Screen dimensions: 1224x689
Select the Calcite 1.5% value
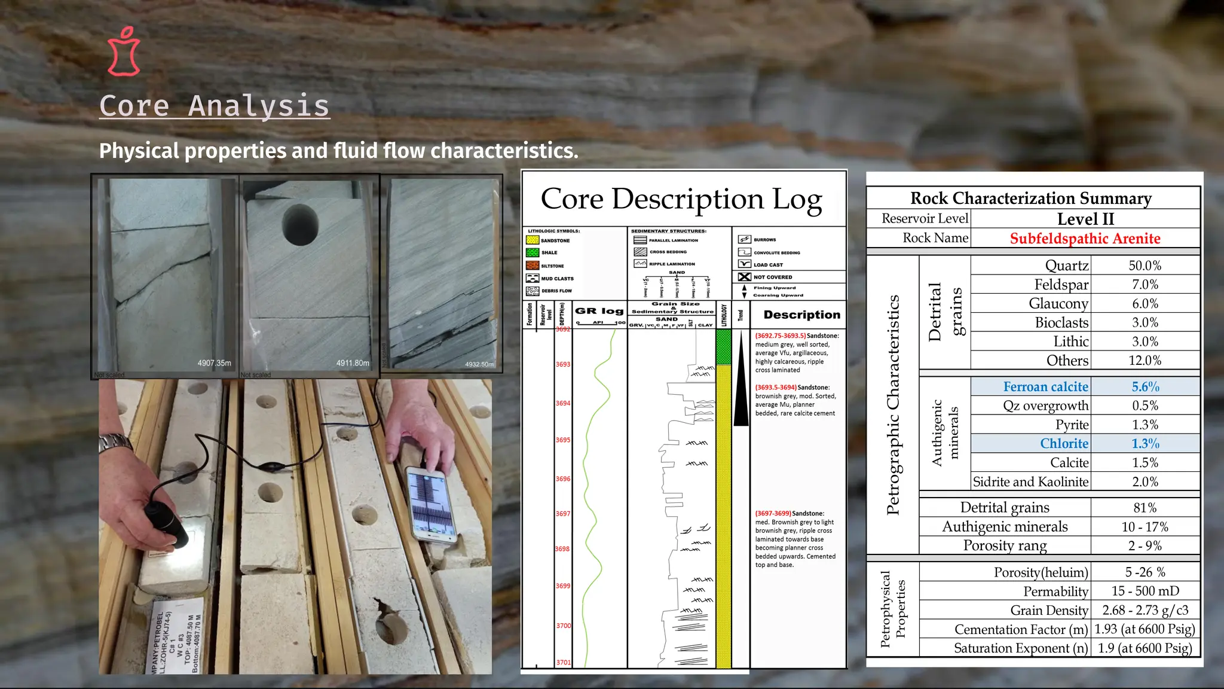click(1145, 463)
